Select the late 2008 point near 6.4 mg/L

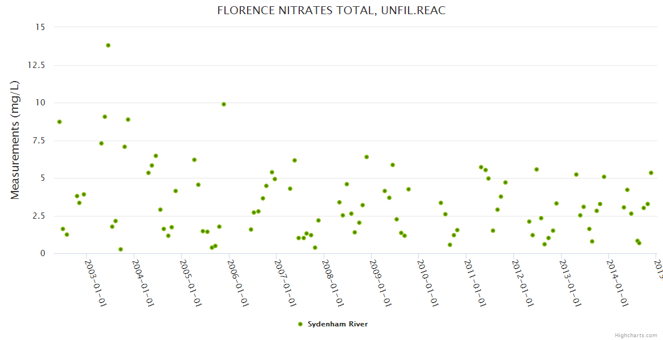click(x=367, y=157)
